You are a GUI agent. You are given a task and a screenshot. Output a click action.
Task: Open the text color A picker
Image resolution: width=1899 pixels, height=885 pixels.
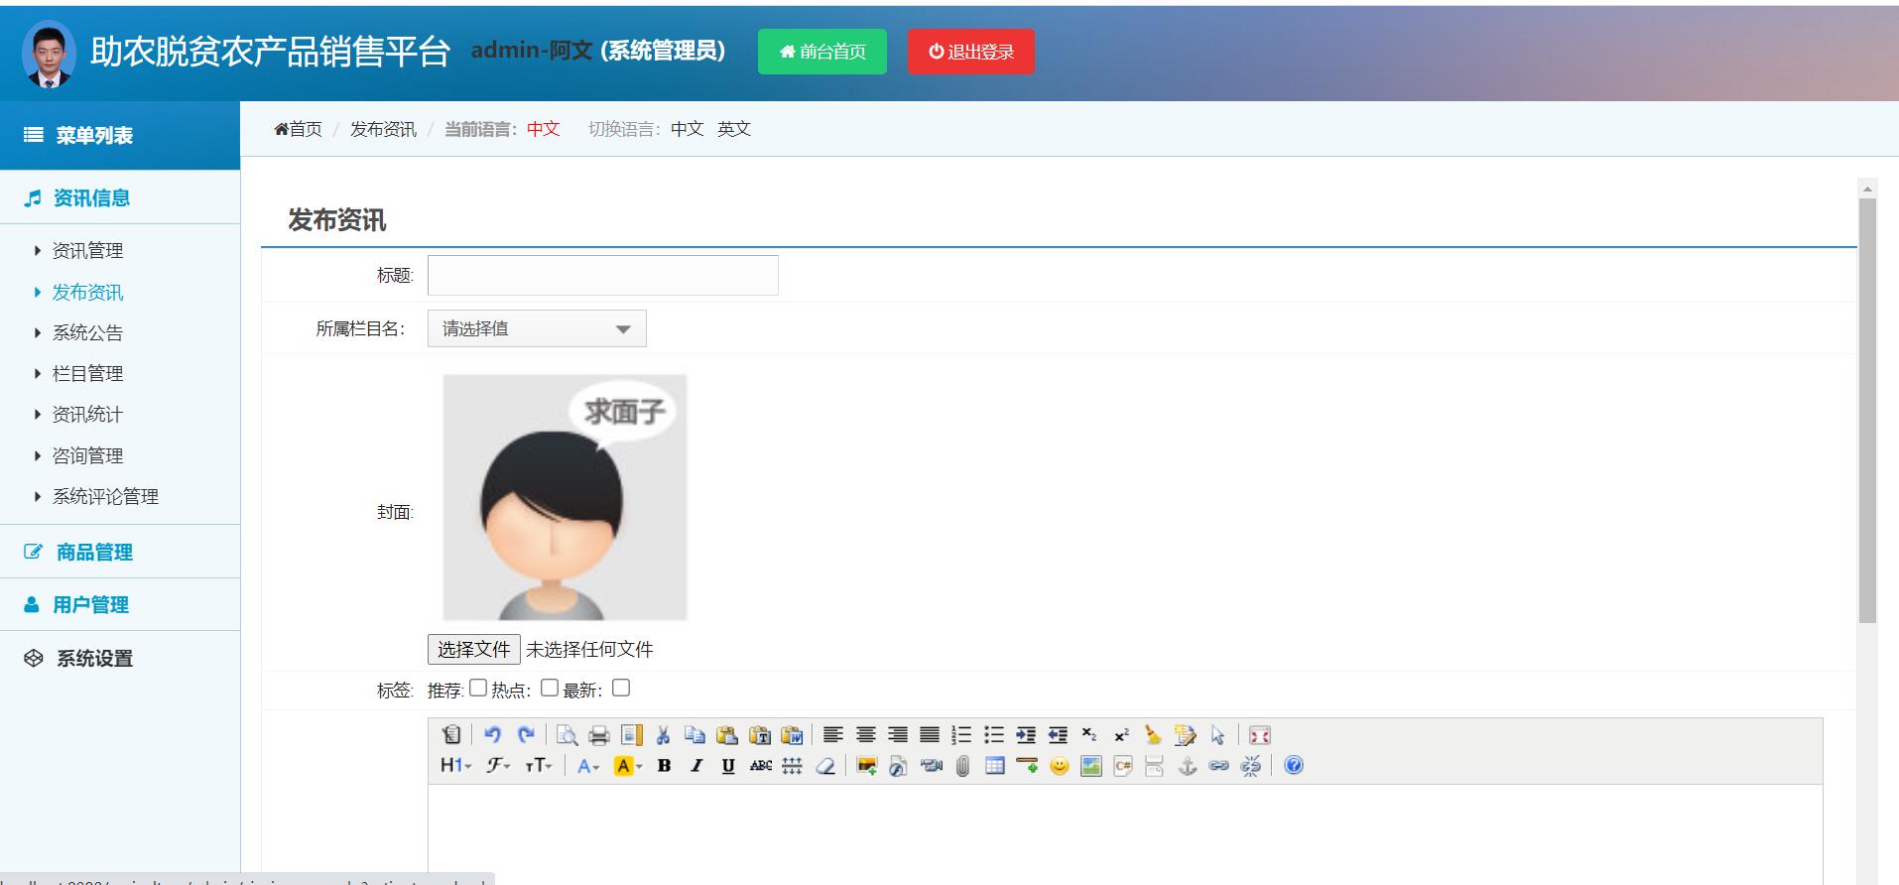click(588, 766)
